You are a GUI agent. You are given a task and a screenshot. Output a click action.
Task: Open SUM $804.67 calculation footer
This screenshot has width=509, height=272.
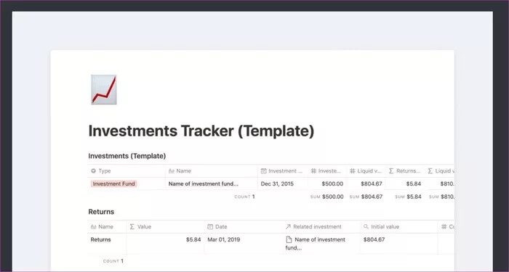click(366, 197)
